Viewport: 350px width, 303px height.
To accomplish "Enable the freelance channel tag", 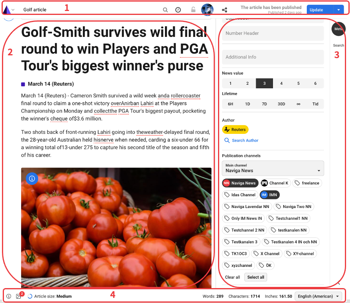I will click(x=307, y=183).
